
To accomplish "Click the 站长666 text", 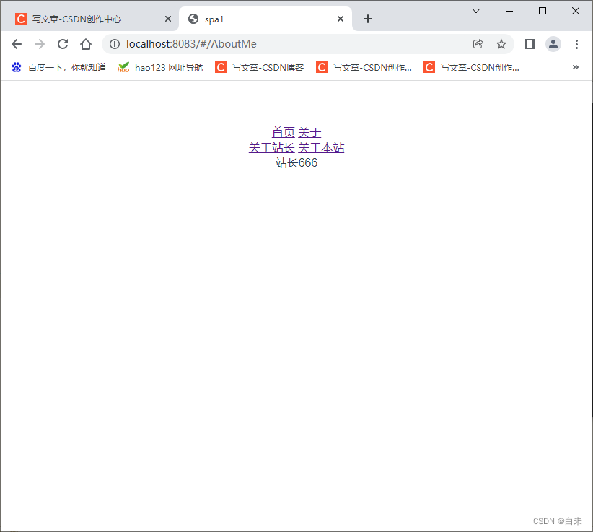I will pyautogui.click(x=296, y=162).
